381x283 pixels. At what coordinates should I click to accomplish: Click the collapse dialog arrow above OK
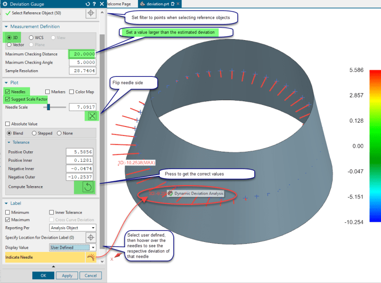(53, 266)
